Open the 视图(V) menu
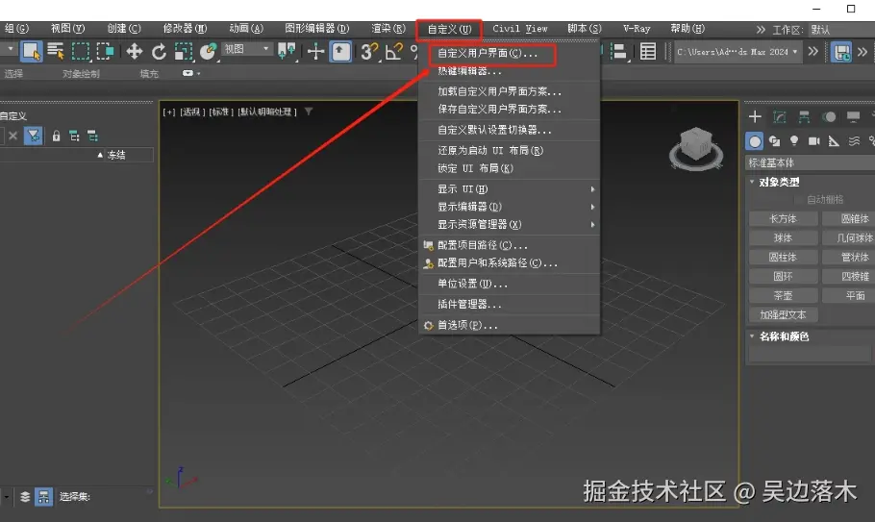This screenshot has height=522, width=875. point(67,29)
